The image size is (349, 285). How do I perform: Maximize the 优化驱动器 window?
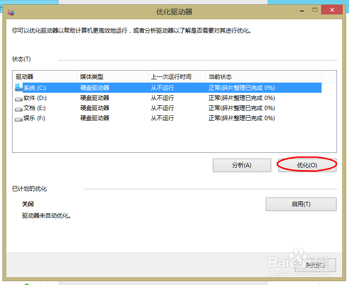[x=315, y=10]
